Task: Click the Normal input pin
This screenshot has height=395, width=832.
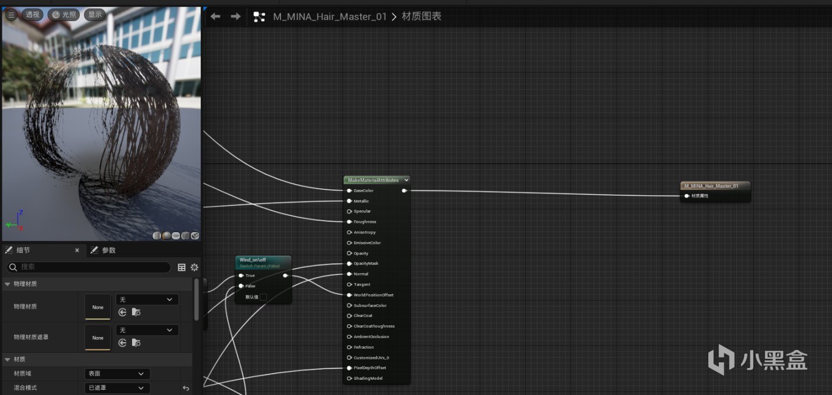Action: 349,274
